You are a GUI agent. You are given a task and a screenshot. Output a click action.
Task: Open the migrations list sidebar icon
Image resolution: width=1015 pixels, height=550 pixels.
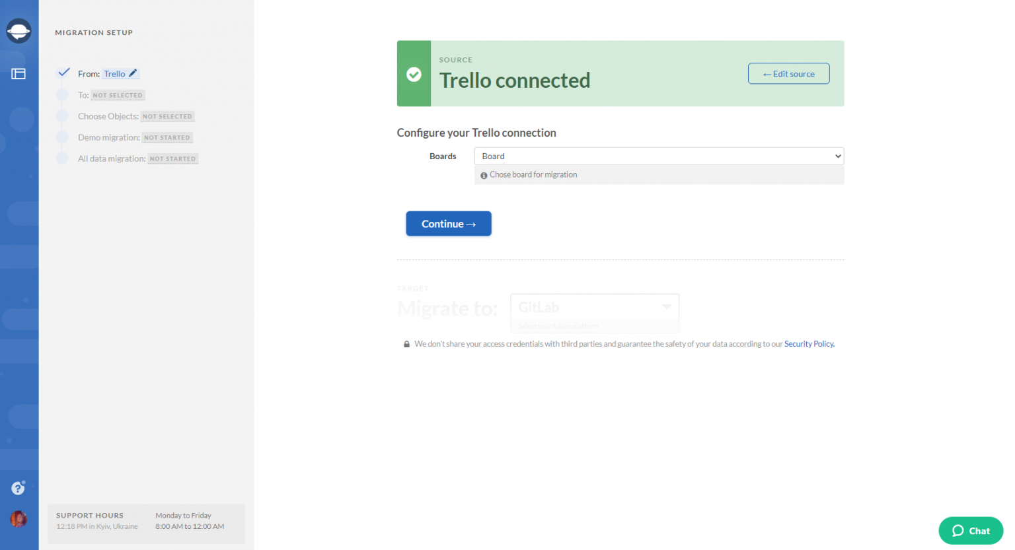(x=19, y=74)
